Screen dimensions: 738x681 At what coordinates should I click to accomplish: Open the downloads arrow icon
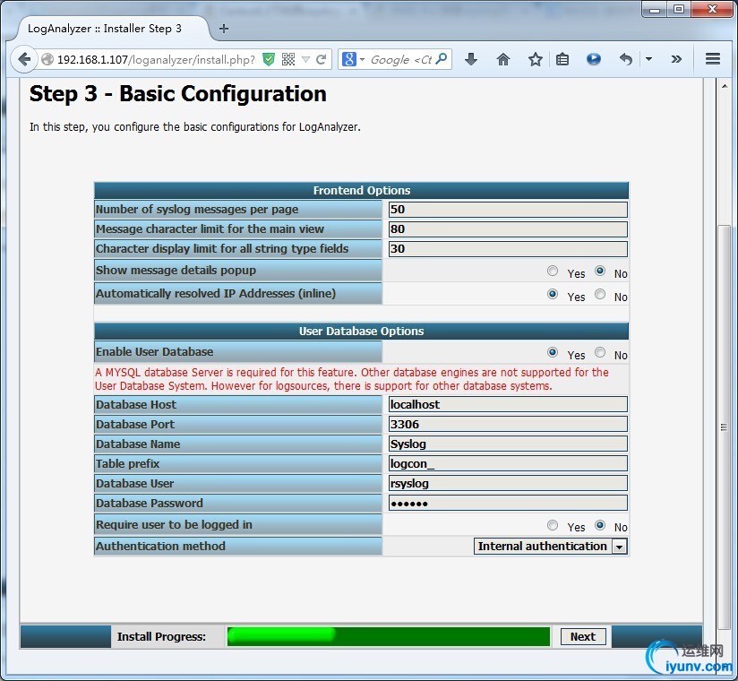(471, 59)
